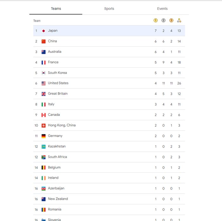
Task: Select the Teams tab
Action: click(x=56, y=9)
